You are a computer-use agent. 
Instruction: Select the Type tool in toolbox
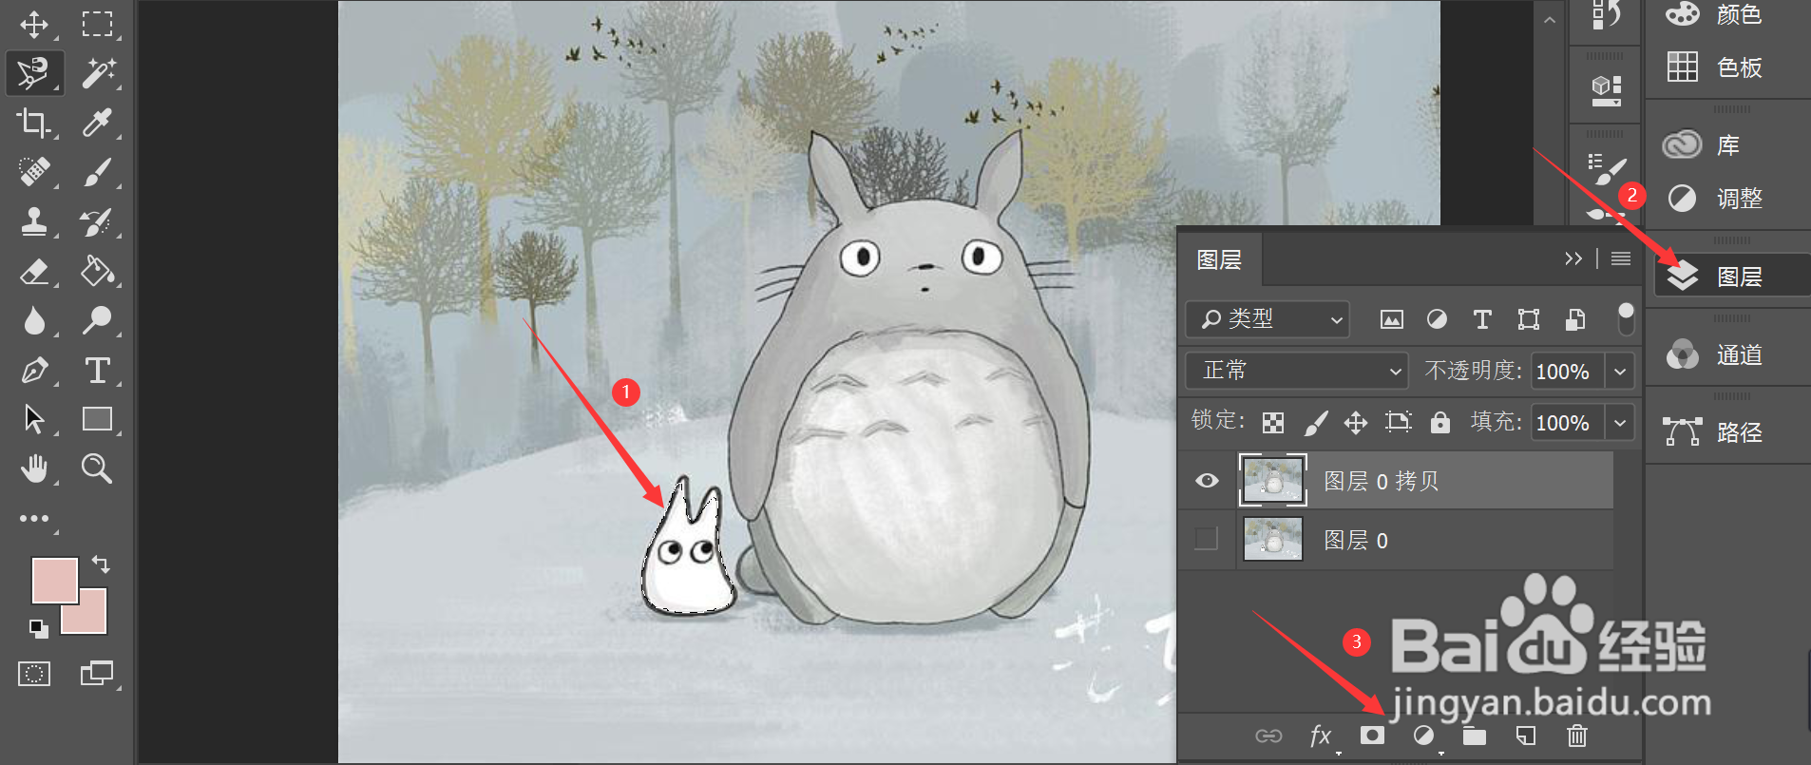pos(97,370)
